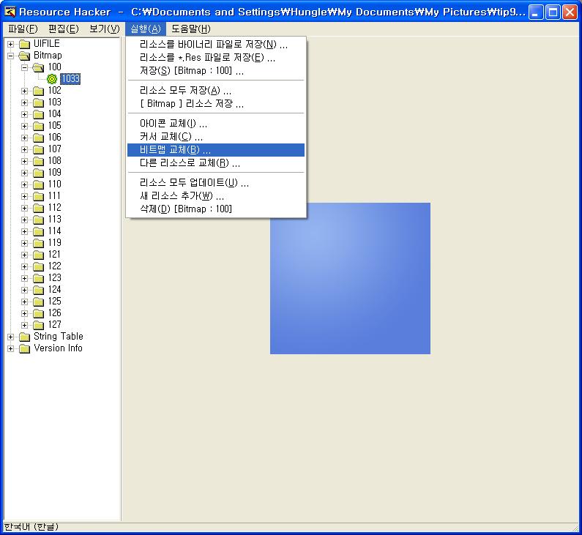582x535 pixels.
Task: Click the blue bitmap preview image
Action: coord(350,278)
